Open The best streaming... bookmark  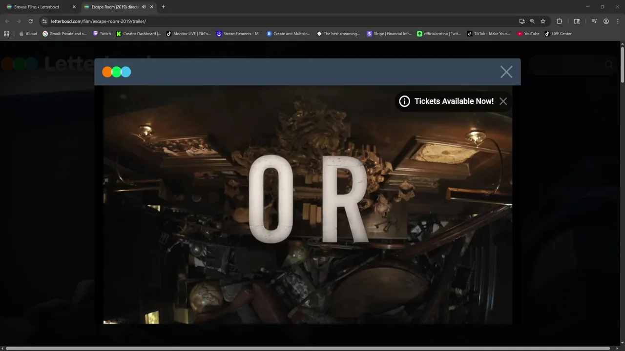tap(338, 34)
